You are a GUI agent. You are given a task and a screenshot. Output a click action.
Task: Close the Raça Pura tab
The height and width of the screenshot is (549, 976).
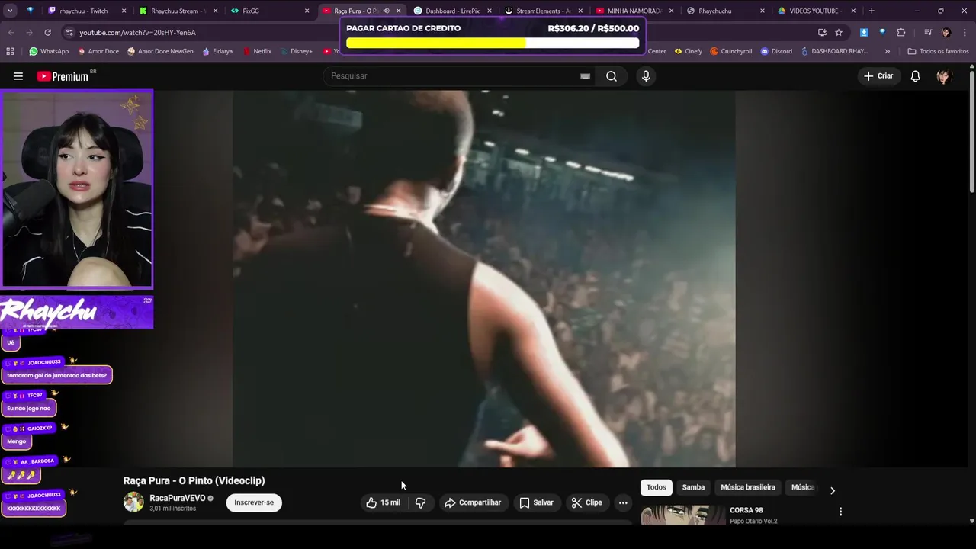tap(398, 11)
